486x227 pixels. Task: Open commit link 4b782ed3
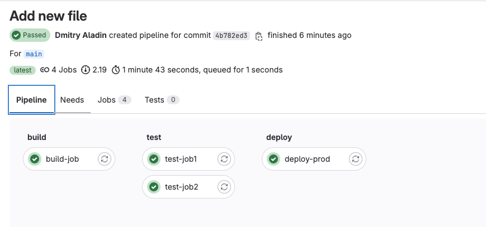pyautogui.click(x=232, y=36)
